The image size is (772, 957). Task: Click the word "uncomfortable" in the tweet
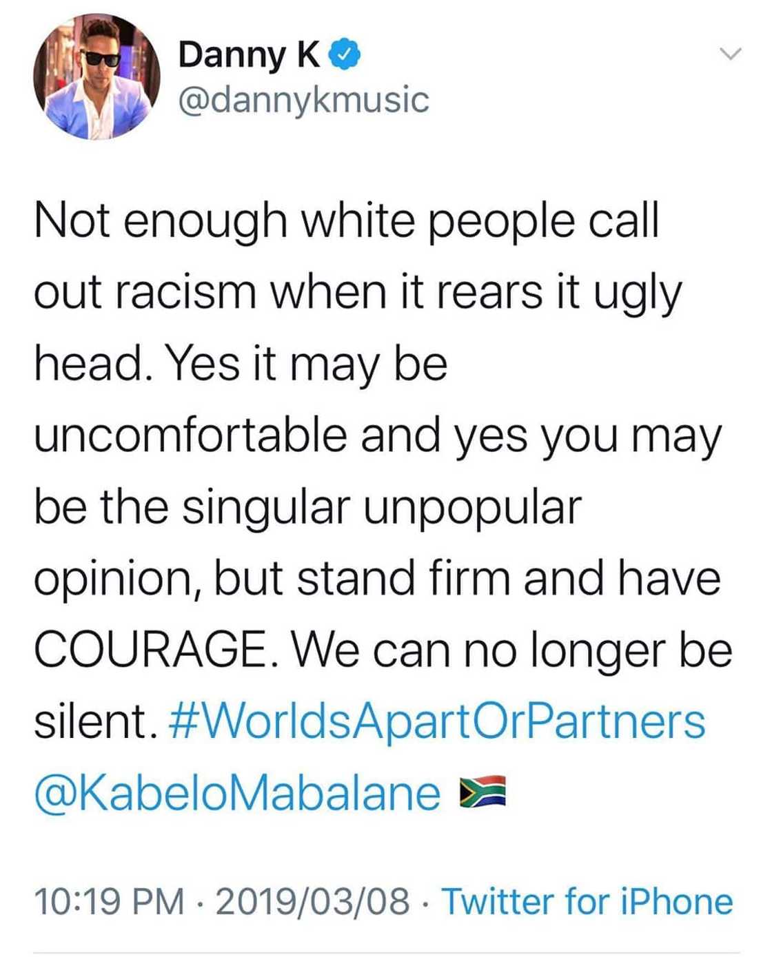(x=190, y=435)
